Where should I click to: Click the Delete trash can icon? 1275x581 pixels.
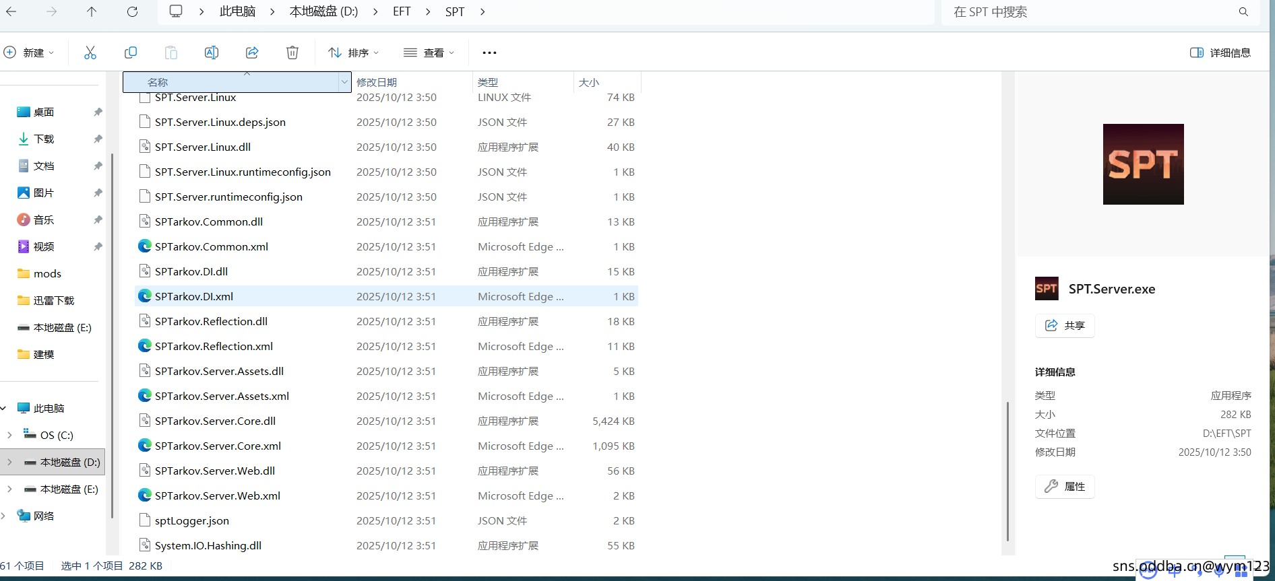click(292, 53)
